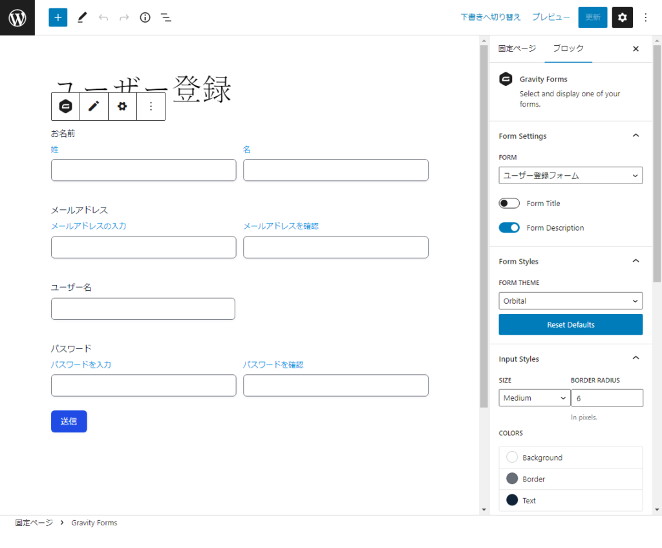Viewport: 662px width, 548px height.
Task: Click the edit form pencil icon in block toolbar
Action: 94,107
